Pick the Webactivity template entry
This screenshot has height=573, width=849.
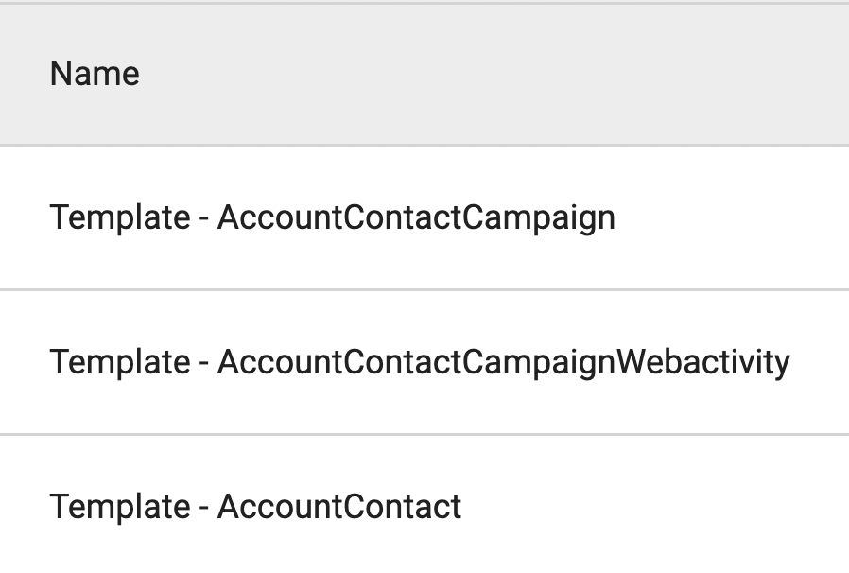419,362
